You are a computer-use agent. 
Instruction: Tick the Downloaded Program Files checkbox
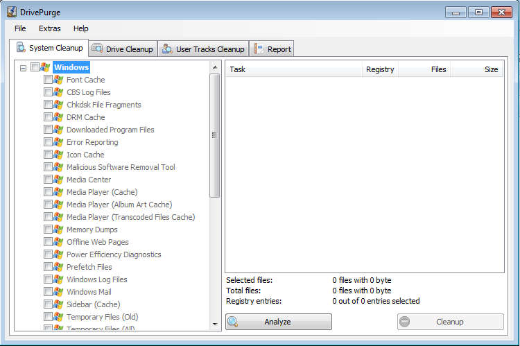(48, 129)
